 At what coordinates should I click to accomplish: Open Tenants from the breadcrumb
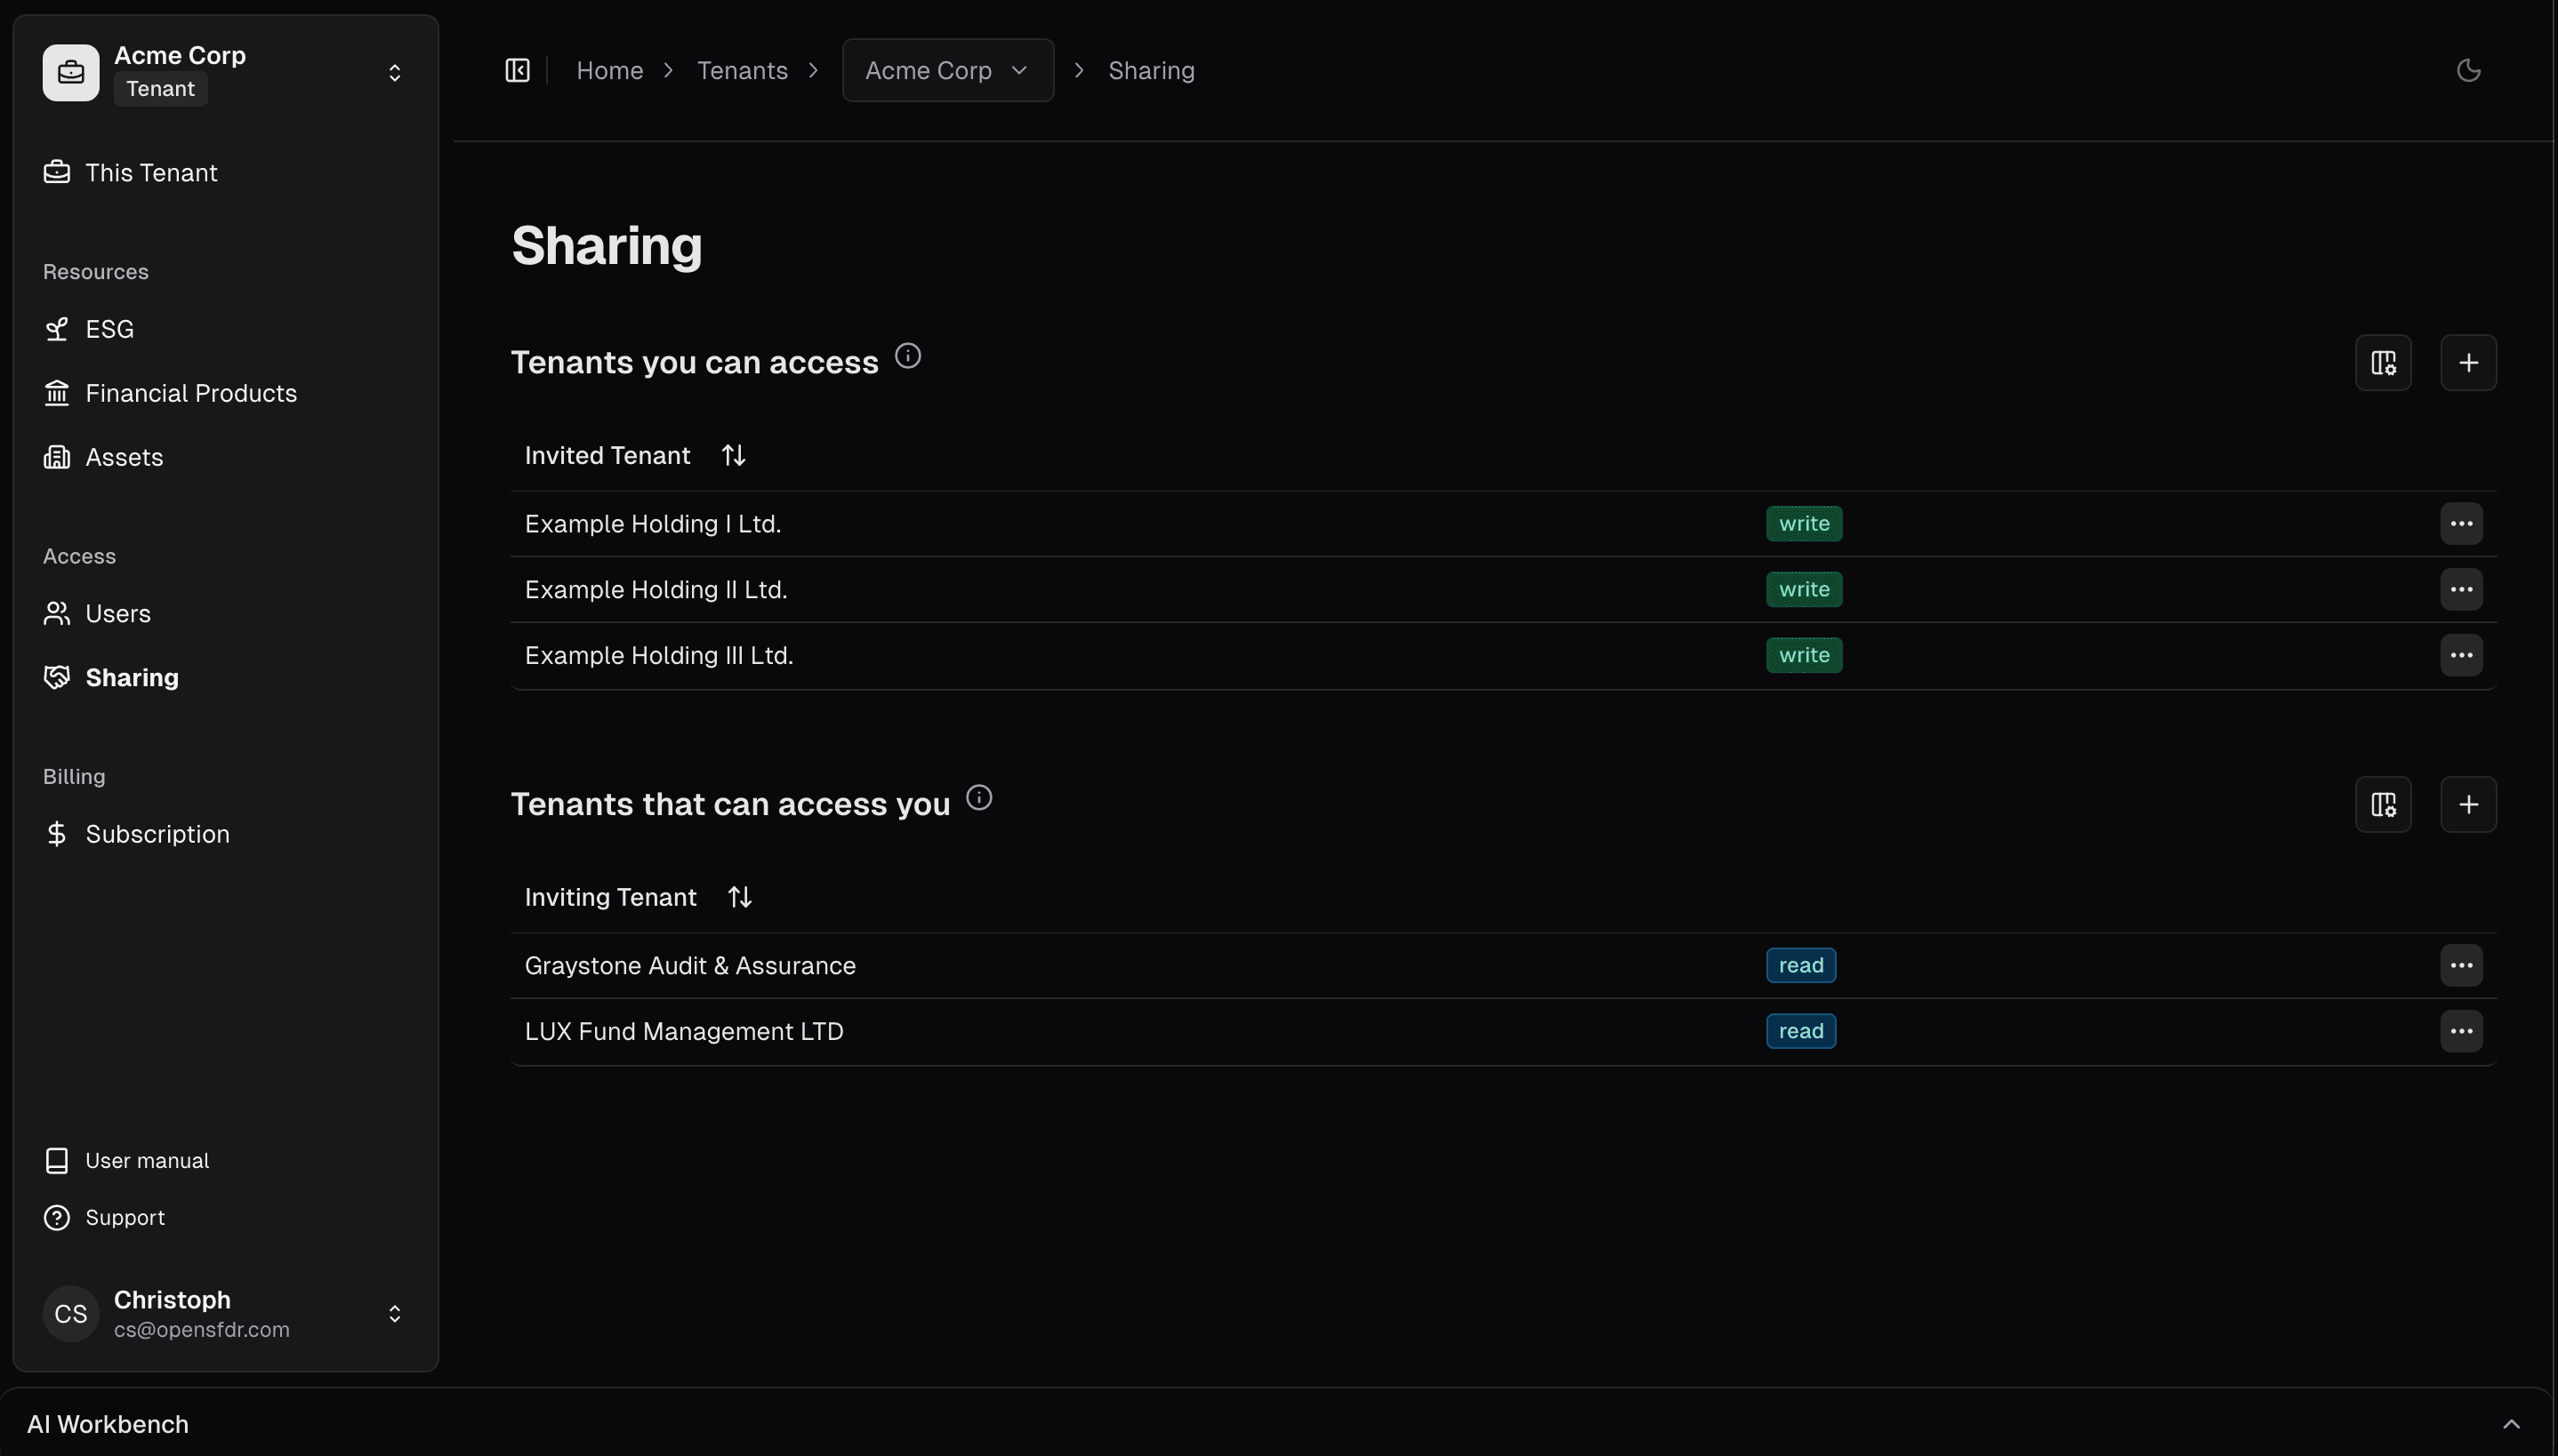click(743, 70)
